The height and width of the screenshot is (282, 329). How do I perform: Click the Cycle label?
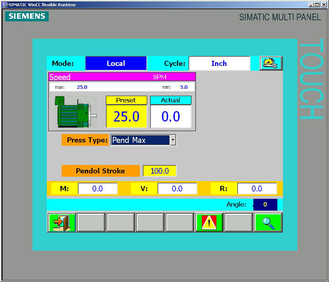175,63
